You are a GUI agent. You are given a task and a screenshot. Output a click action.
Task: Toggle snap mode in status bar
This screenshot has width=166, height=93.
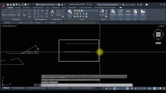pyautogui.click(x=109, y=88)
